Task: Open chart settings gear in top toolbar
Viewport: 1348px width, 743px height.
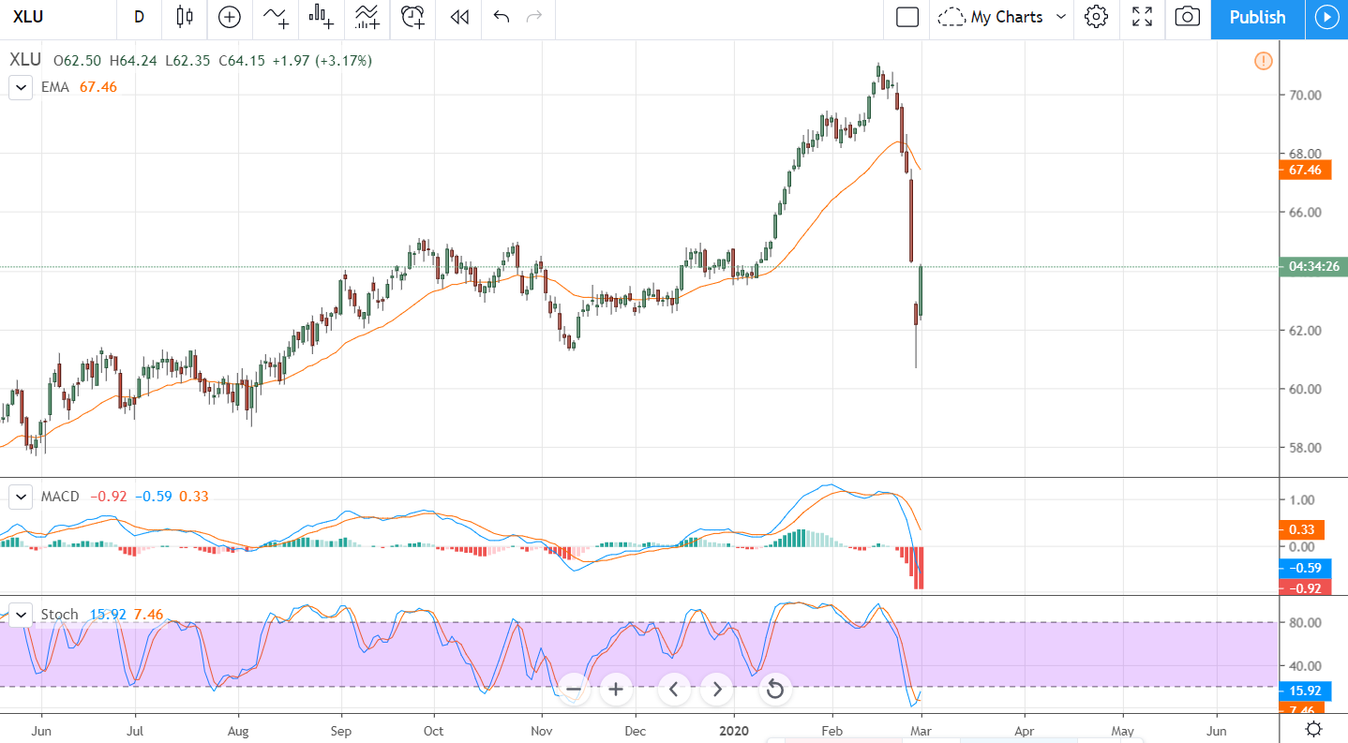Action: point(1096,17)
